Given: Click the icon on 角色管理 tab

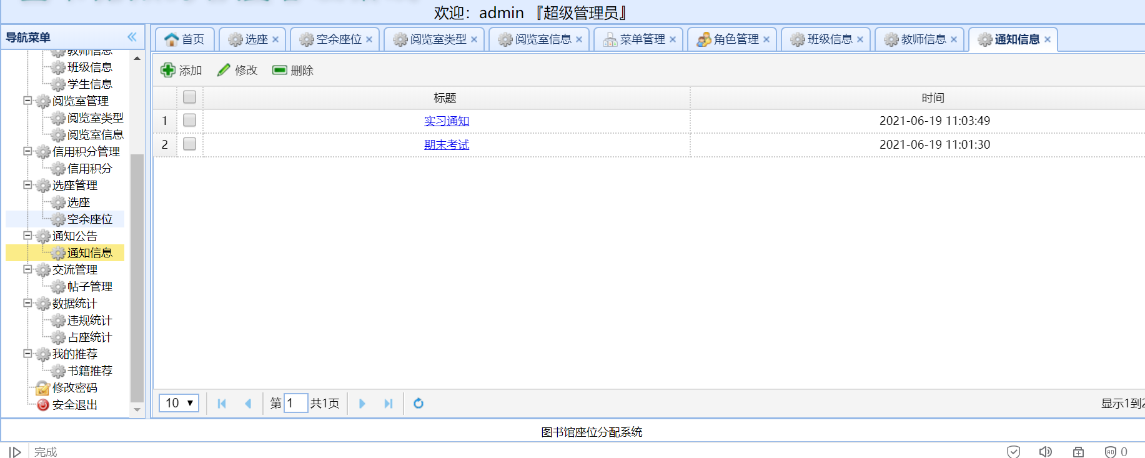Looking at the screenshot, I should pyautogui.click(x=704, y=39).
